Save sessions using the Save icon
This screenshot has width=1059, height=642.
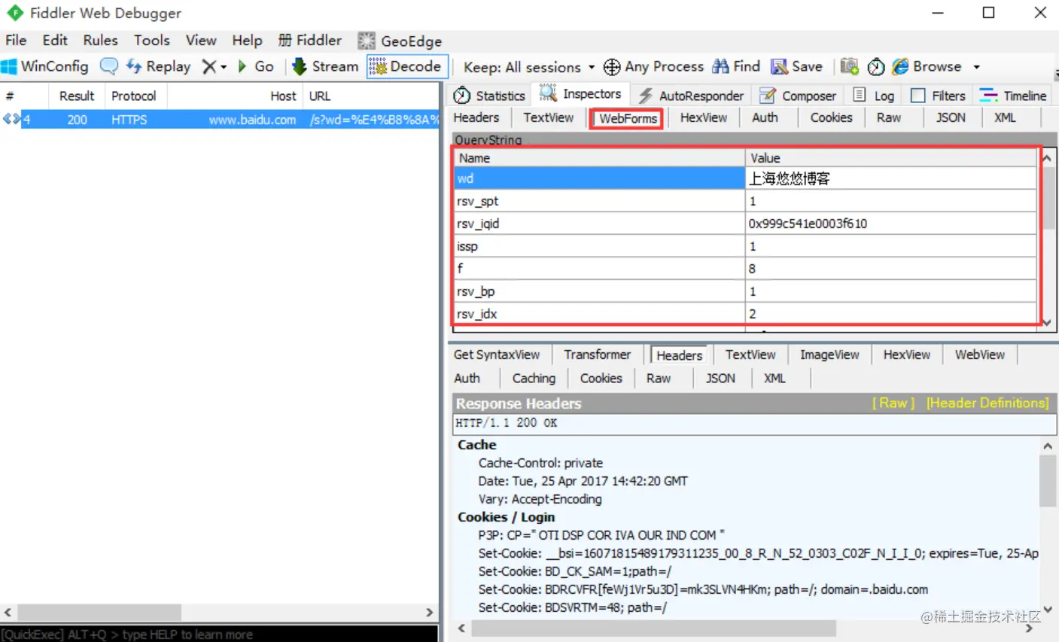[x=779, y=67]
